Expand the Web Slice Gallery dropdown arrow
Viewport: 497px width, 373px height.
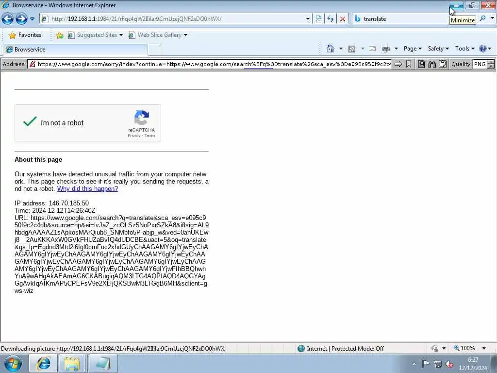click(x=186, y=35)
